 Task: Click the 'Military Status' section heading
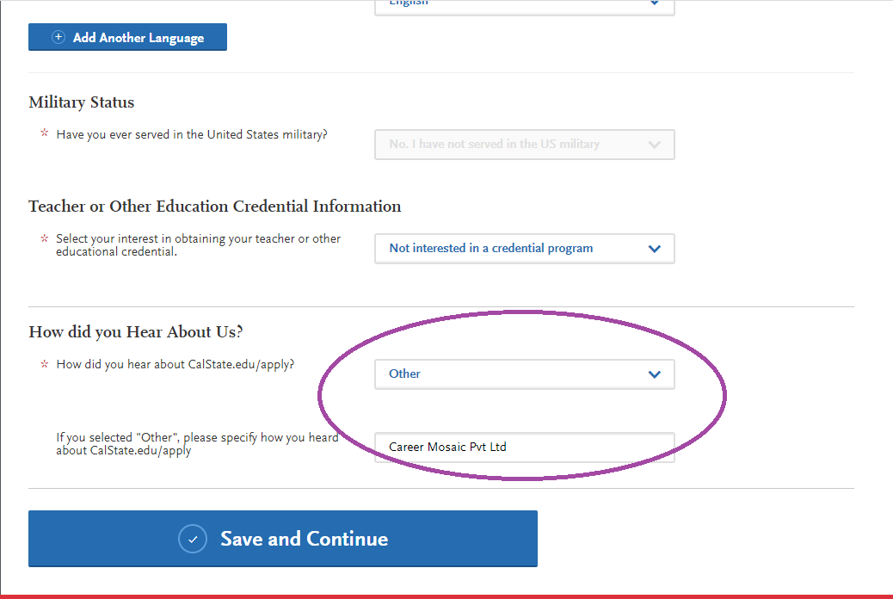coord(82,102)
